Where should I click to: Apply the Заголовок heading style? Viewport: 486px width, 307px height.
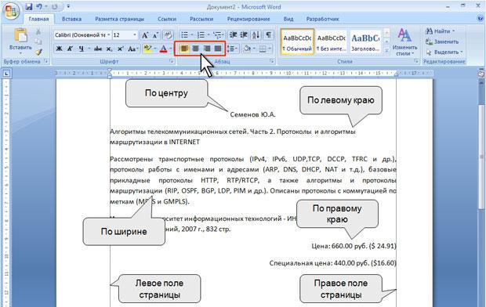click(365, 42)
